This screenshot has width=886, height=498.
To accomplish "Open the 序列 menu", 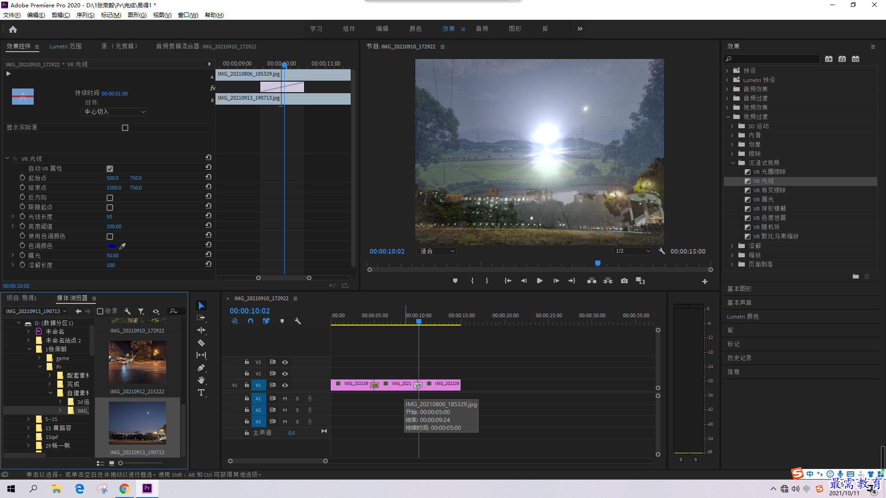I will click(x=85, y=15).
